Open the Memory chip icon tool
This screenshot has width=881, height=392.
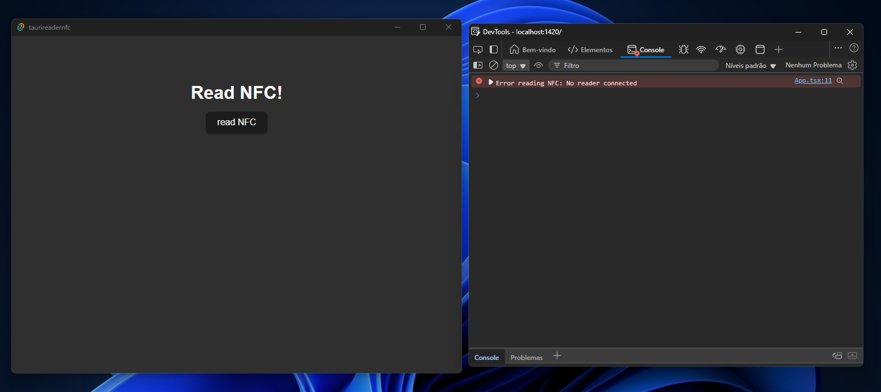tap(740, 49)
